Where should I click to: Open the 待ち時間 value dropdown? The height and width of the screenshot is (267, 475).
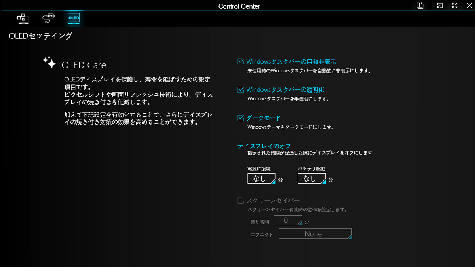tap(288, 220)
